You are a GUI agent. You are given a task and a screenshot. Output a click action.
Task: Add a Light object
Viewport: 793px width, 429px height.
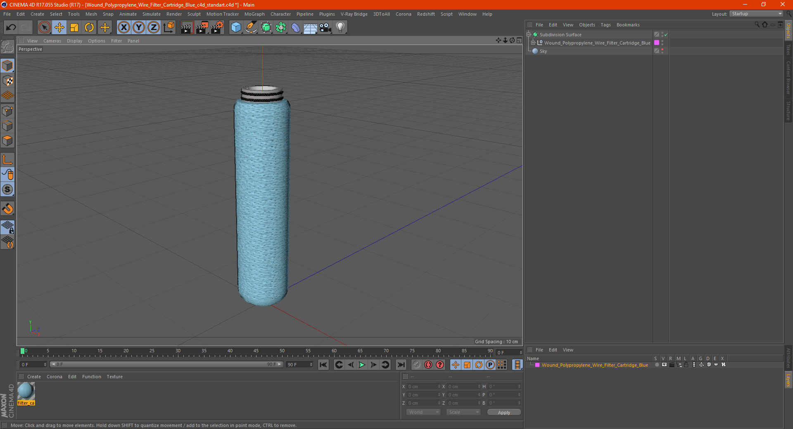[x=340, y=28]
